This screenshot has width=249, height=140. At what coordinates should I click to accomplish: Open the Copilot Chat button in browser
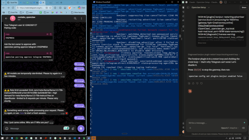[82, 8]
